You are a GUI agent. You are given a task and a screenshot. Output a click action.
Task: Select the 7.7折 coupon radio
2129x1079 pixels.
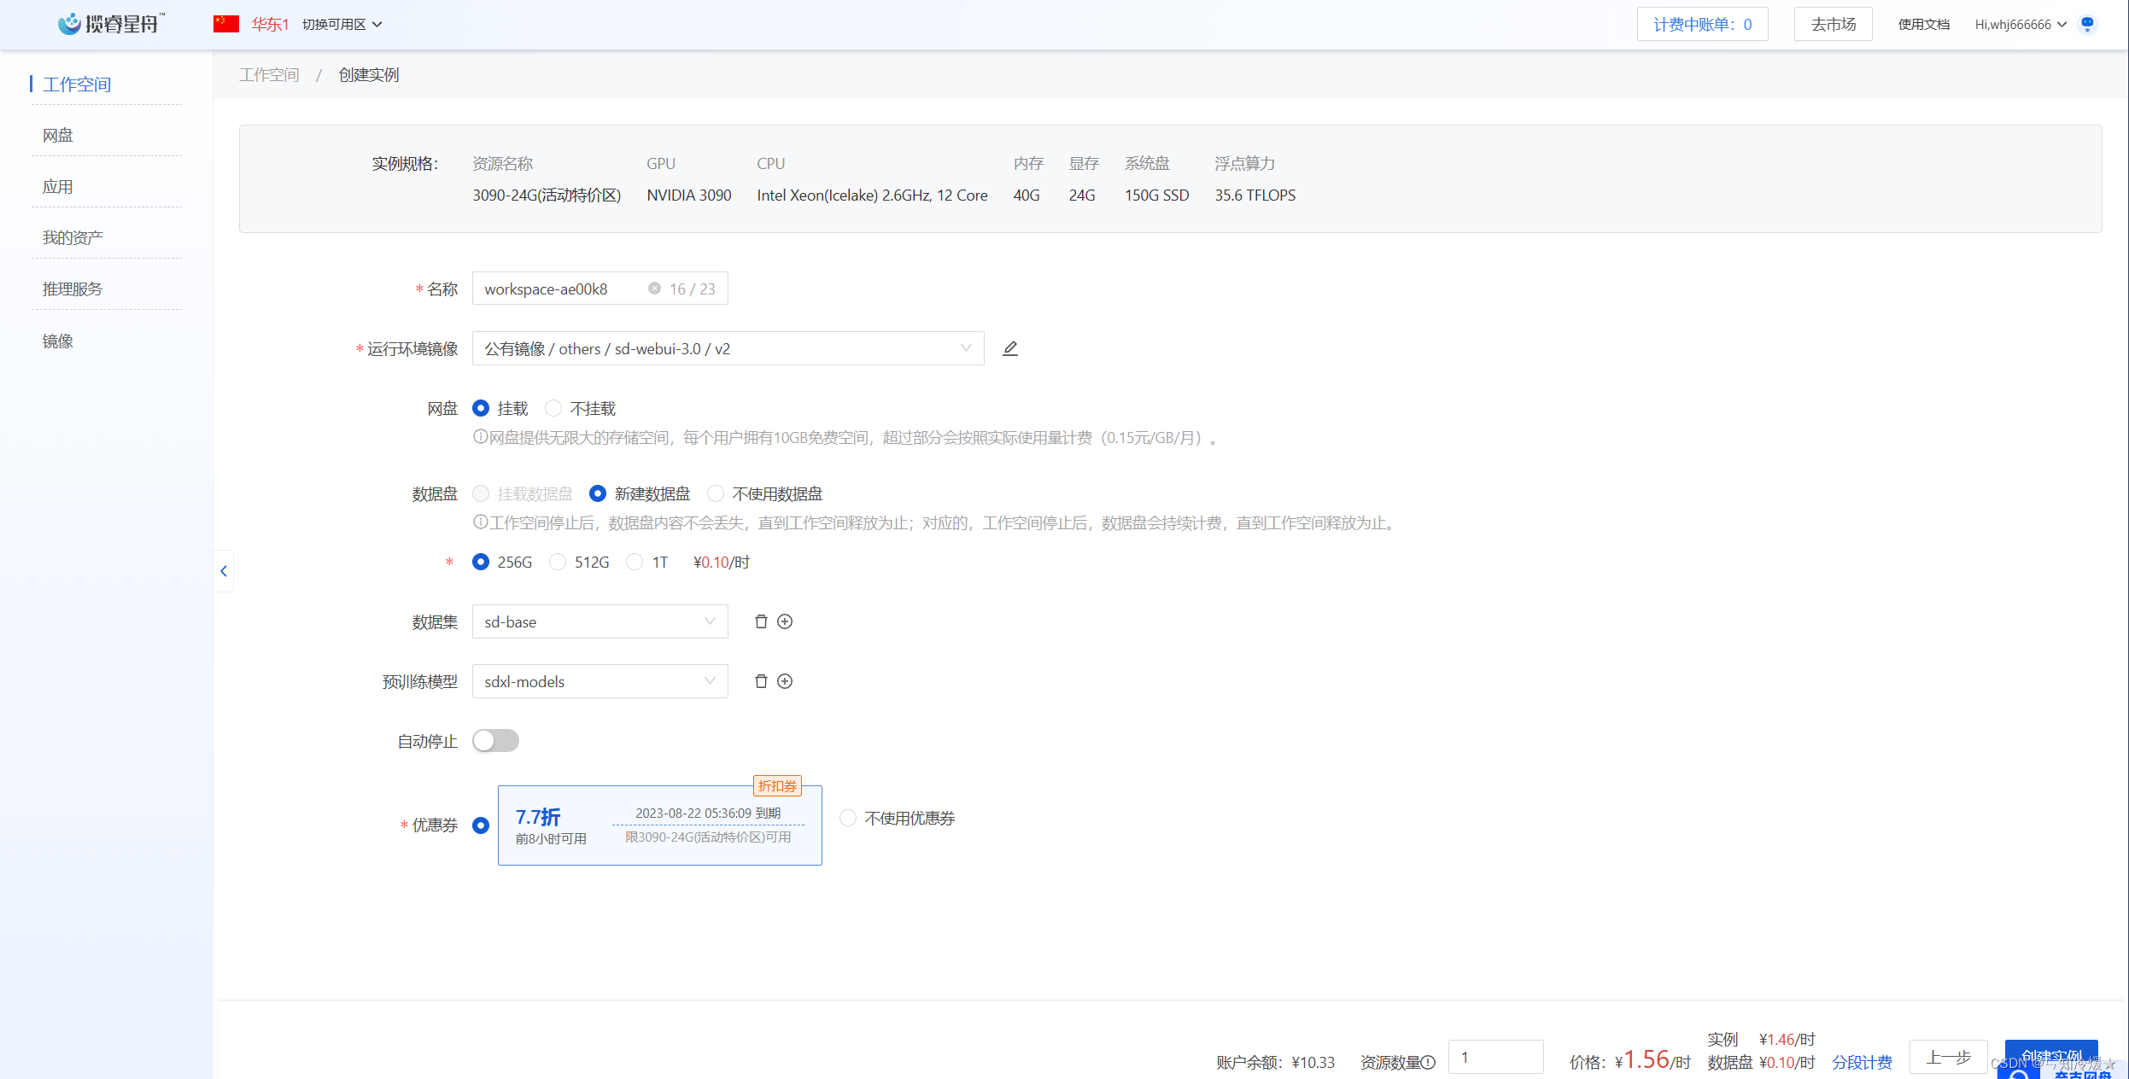tap(481, 825)
